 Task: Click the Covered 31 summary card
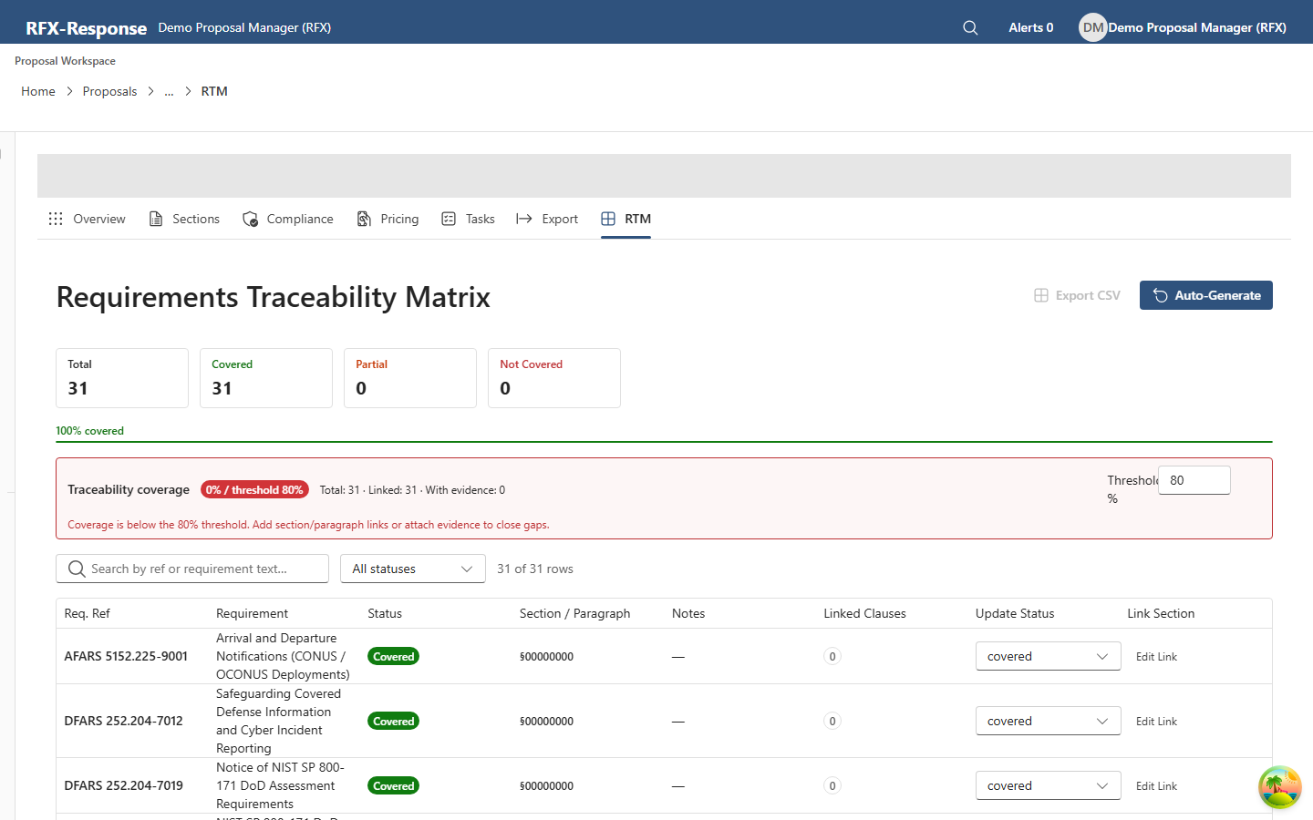[266, 378]
